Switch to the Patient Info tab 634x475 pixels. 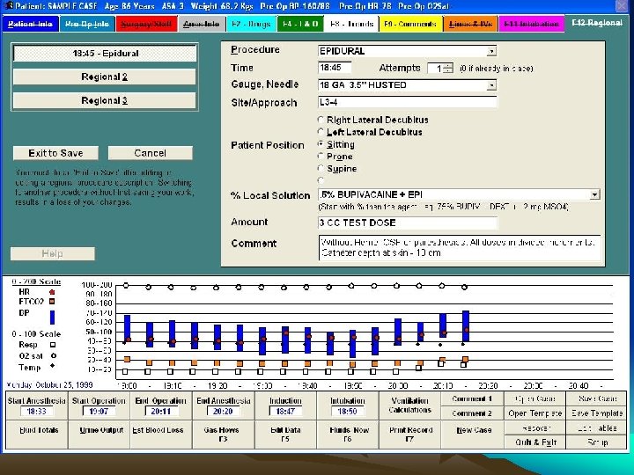30,24
